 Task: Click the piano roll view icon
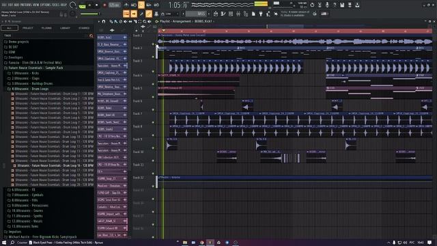[223, 14]
